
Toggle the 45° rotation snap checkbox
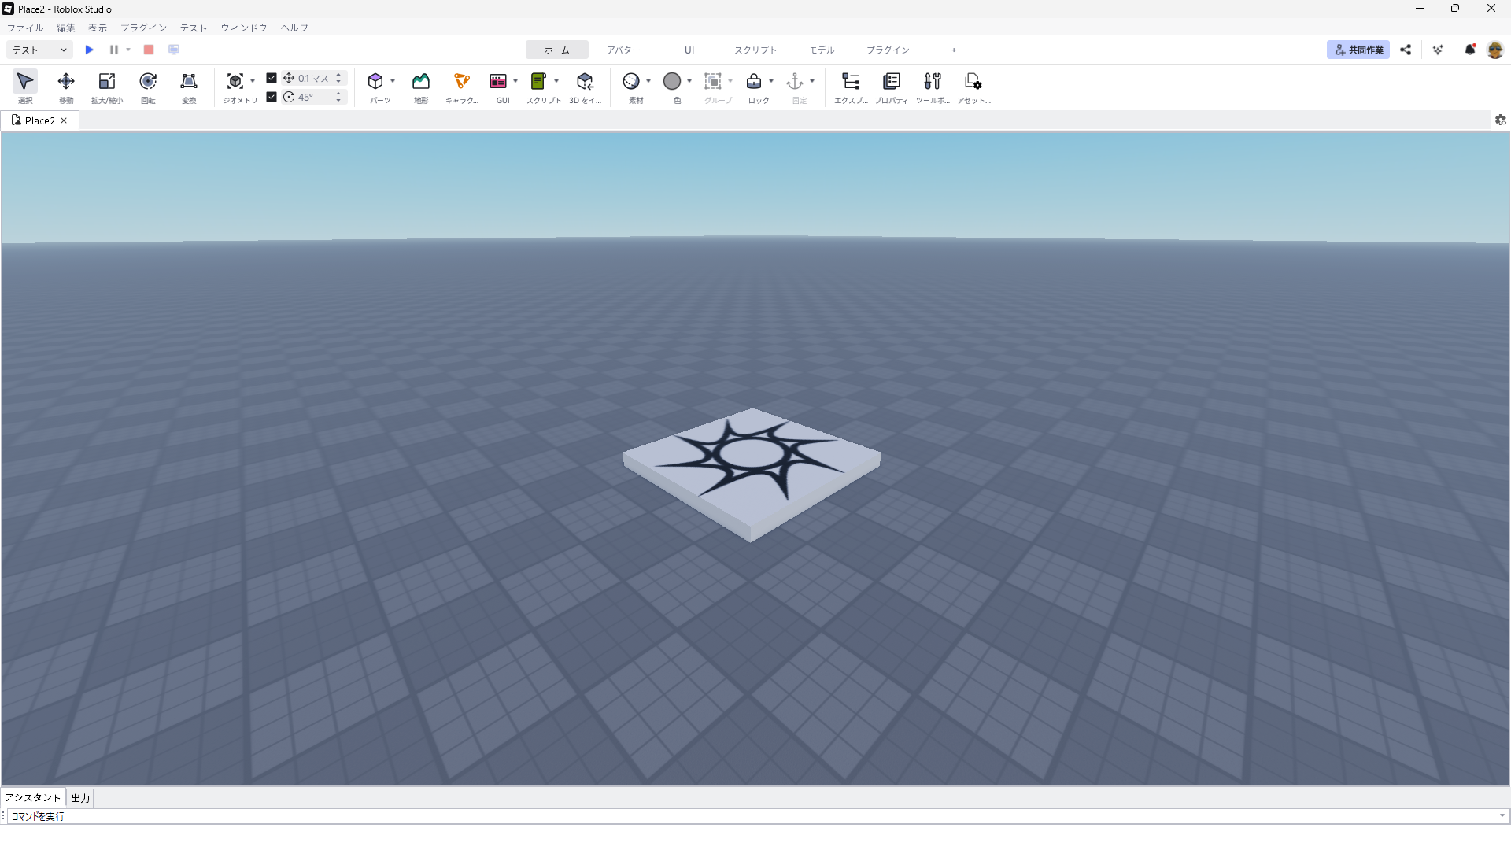click(272, 97)
